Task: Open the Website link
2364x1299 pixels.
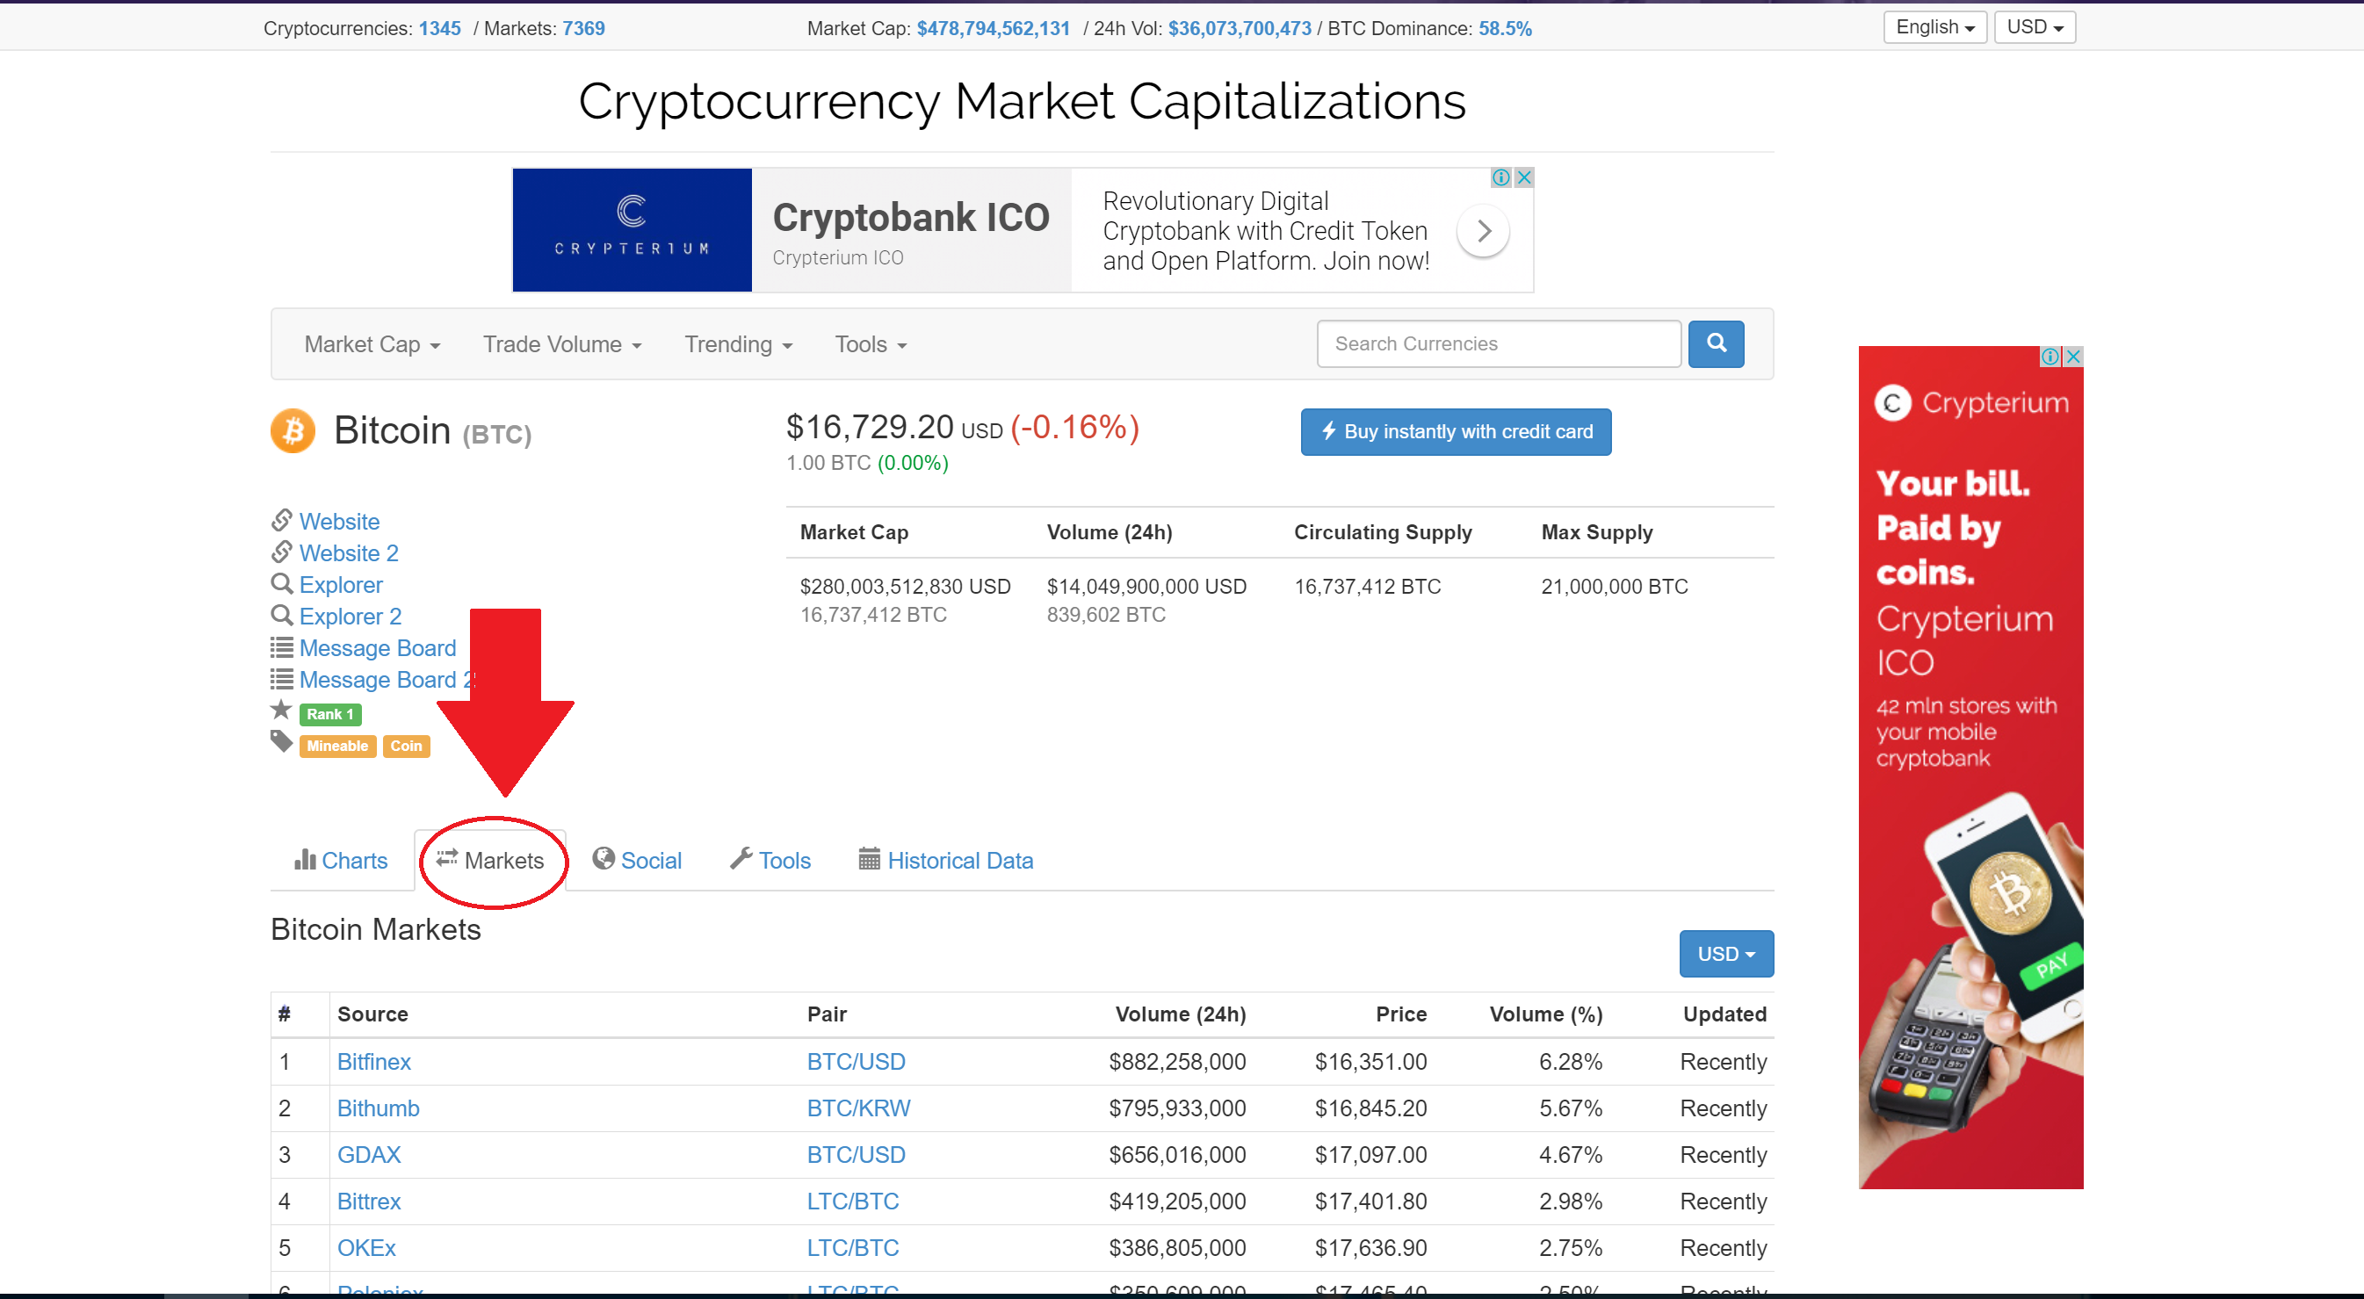Action: (x=338, y=522)
